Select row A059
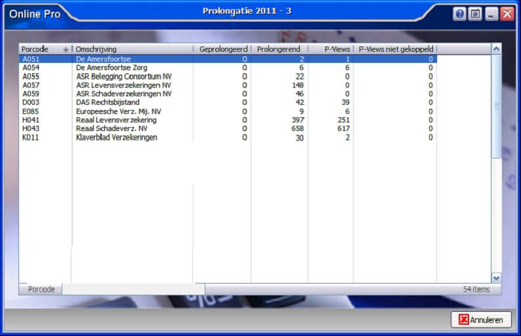The width and height of the screenshot is (521, 336). coord(228,94)
